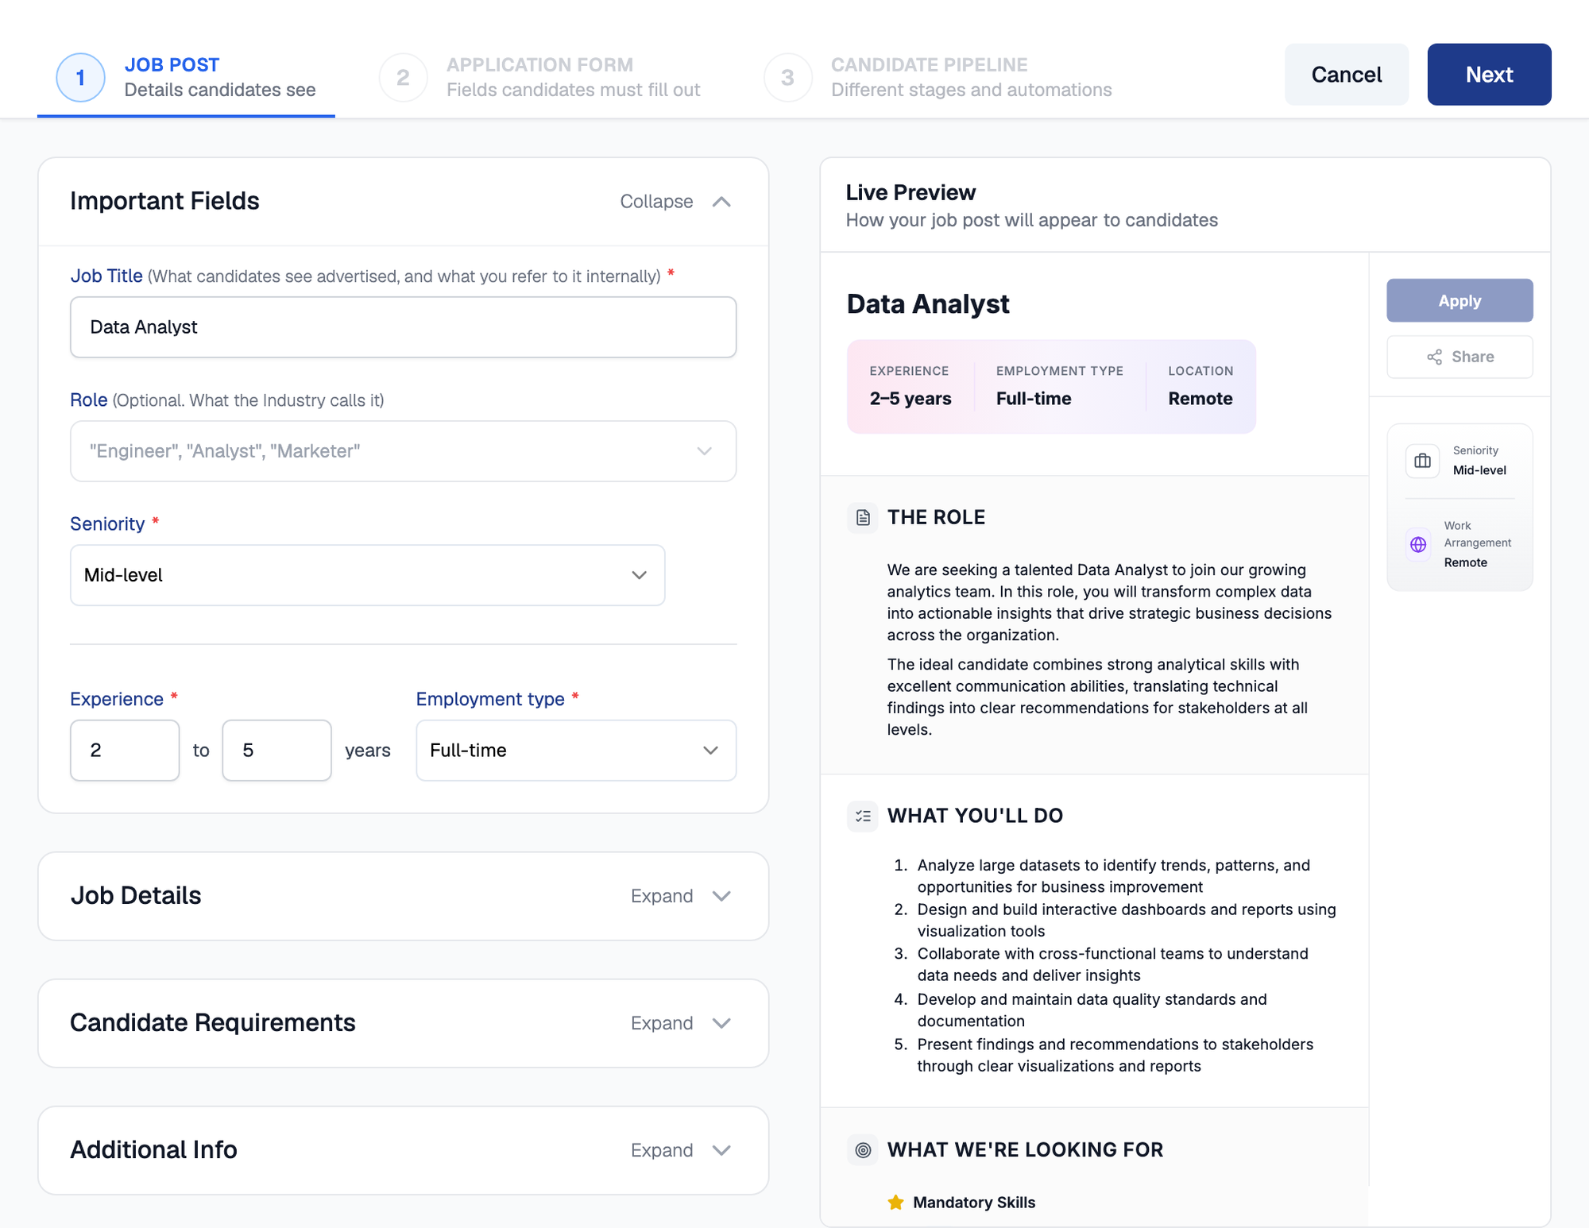1589x1228 pixels.
Task: Click the Data Analyst heading in Live Preview
Action: point(928,304)
